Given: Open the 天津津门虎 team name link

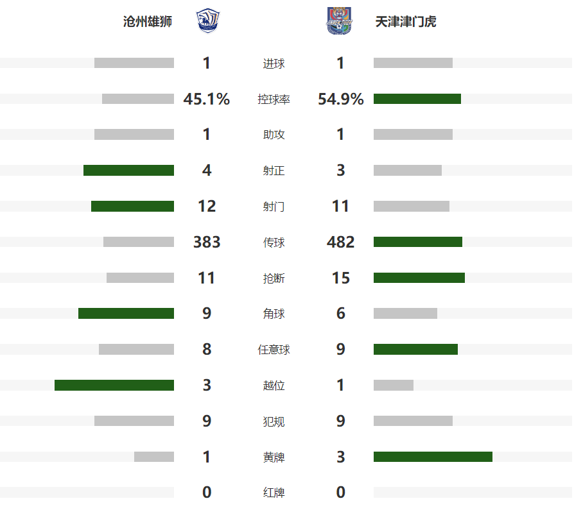Looking at the screenshot, I should [x=406, y=22].
